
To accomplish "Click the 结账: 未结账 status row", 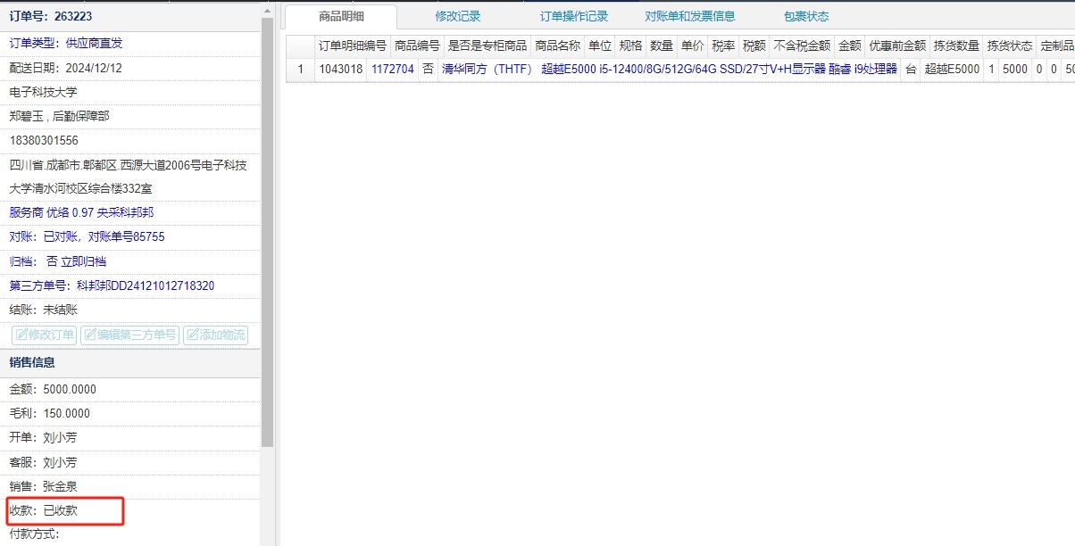I will coord(130,310).
